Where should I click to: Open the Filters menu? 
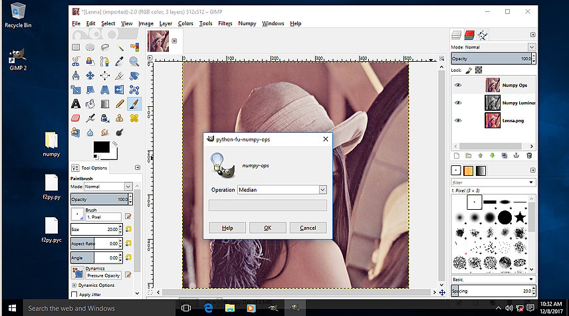point(225,23)
